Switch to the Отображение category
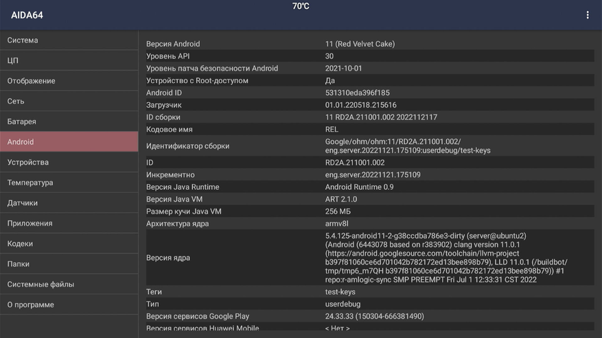This screenshot has height=338, width=602. point(69,81)
